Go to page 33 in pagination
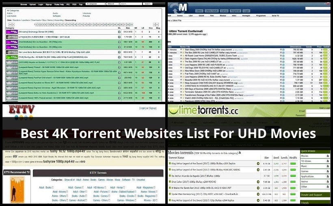 click(132, 24)
